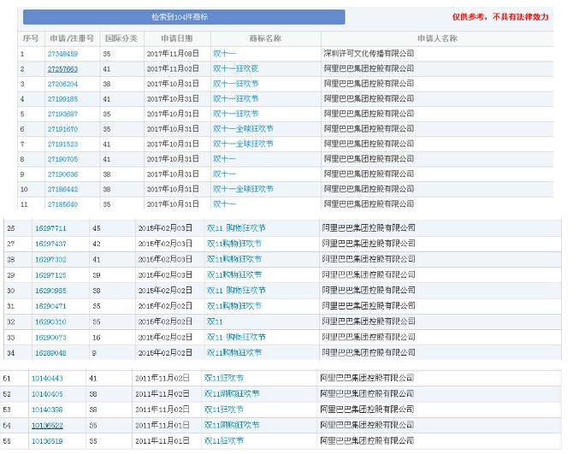
Task: Open registration number link in row 27
Action: pos(50,244)
